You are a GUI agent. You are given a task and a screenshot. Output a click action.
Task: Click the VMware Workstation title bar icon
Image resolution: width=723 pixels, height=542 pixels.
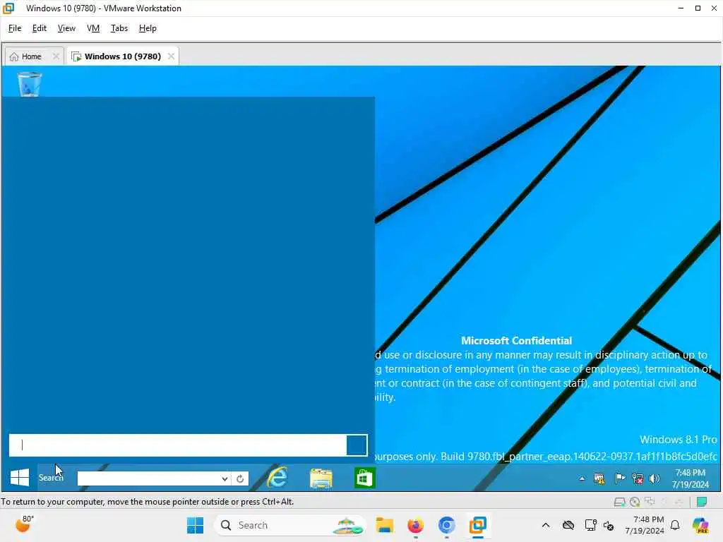(x=8, y=8)
